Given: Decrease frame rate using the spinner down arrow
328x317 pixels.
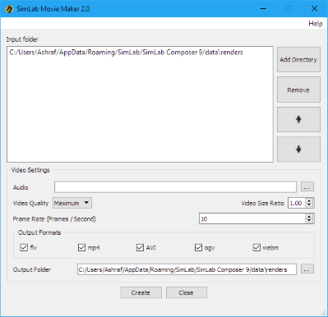Looking at the screenshot, I should tap(309, 221).
